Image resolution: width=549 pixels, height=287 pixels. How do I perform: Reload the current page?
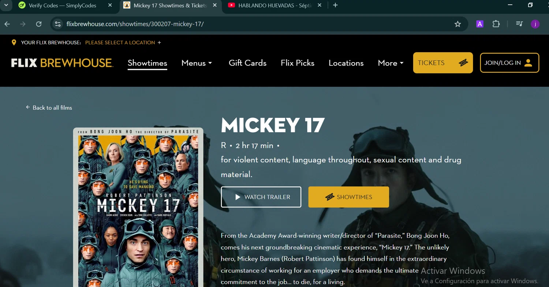(39, 24)
